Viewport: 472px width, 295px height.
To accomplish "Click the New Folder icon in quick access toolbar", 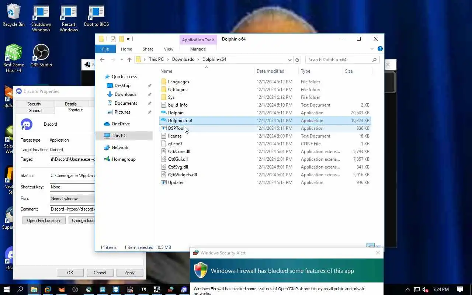I will (x=121, y=39).
